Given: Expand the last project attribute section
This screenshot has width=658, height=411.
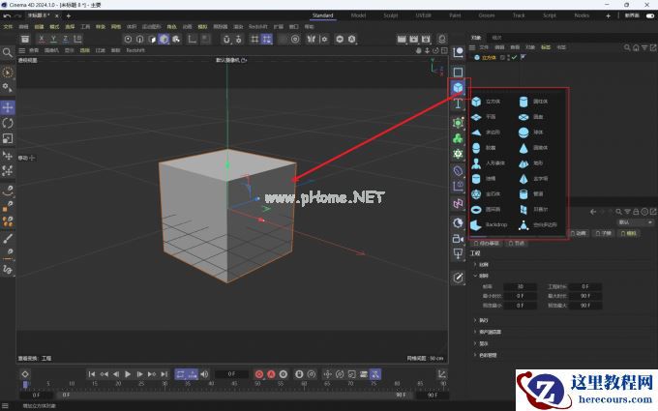Looking at the screenshot, I should [x=475, y=355].
